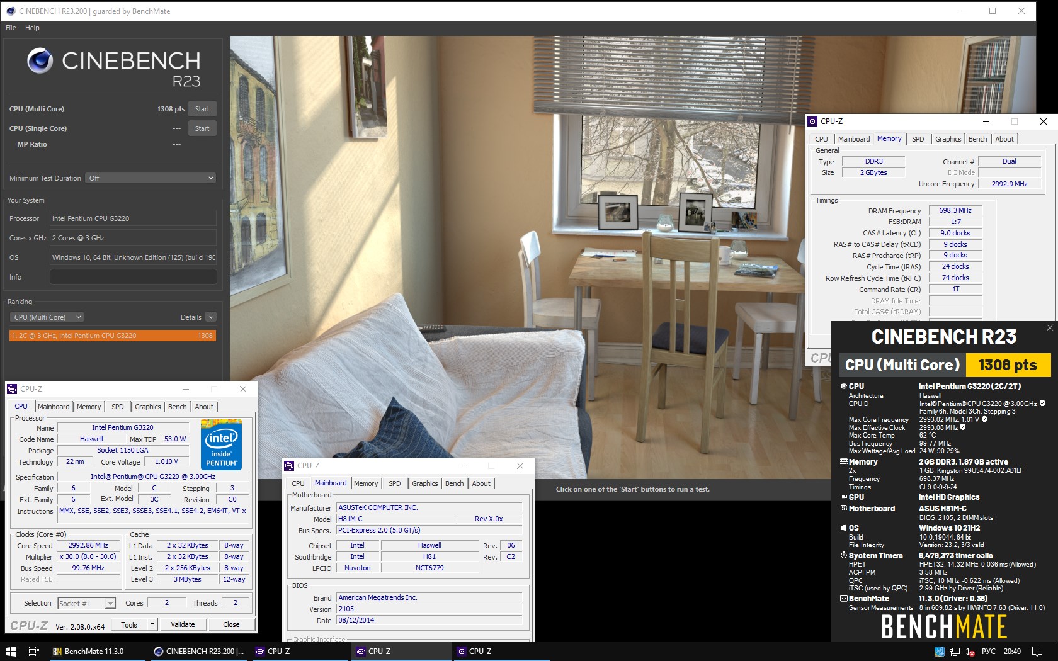The image size is (1058, 661).
Task: Start the CPU (Multi Core) test
Action: (x=202, y=109)
